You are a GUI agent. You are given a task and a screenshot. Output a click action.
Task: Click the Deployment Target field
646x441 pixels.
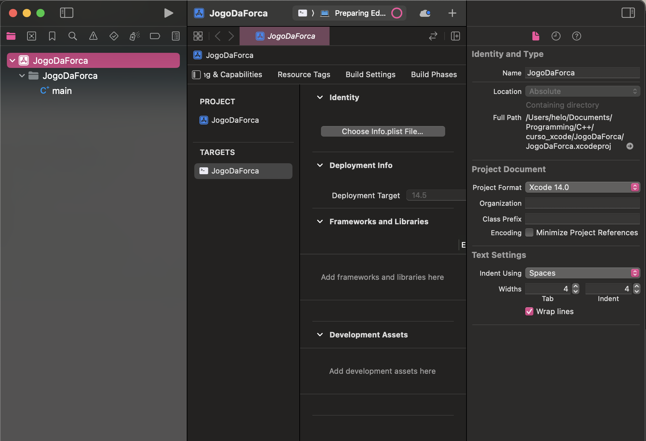pos(436,195)
